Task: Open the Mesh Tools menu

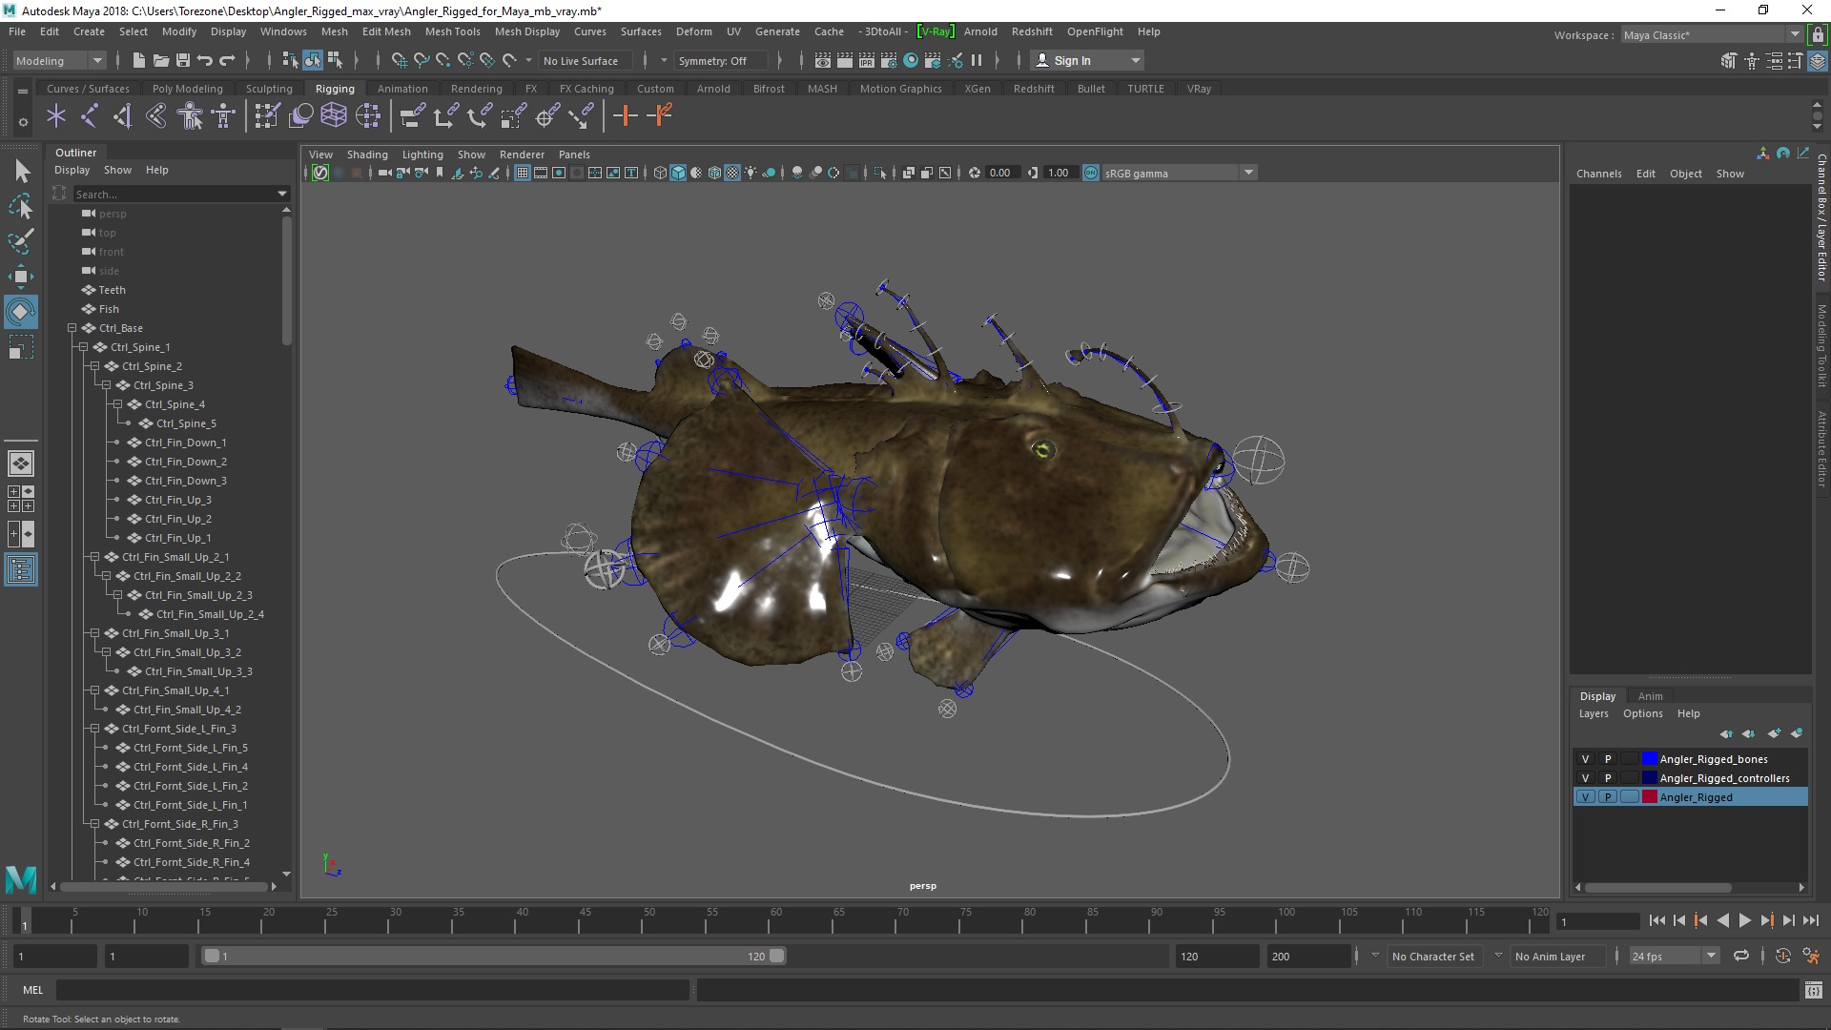Action: coord(452,31)
